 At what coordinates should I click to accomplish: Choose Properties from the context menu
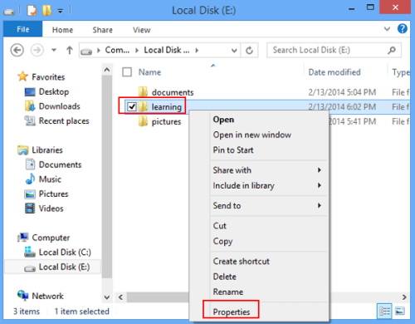(x=232, y=312)
